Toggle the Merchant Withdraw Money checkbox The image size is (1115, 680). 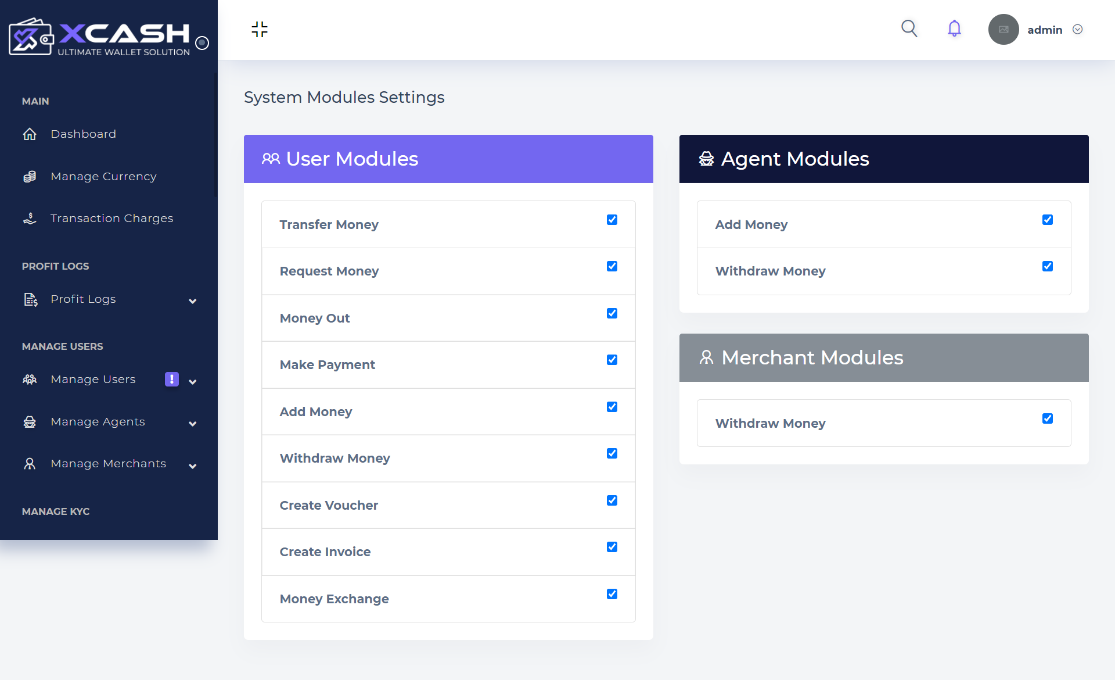click(1048, 418)
